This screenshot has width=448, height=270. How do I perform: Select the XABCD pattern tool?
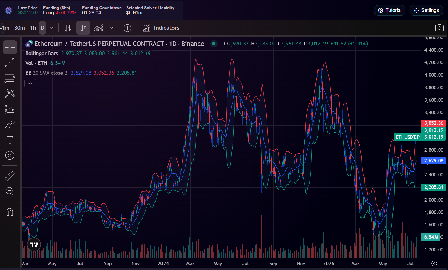10,93
